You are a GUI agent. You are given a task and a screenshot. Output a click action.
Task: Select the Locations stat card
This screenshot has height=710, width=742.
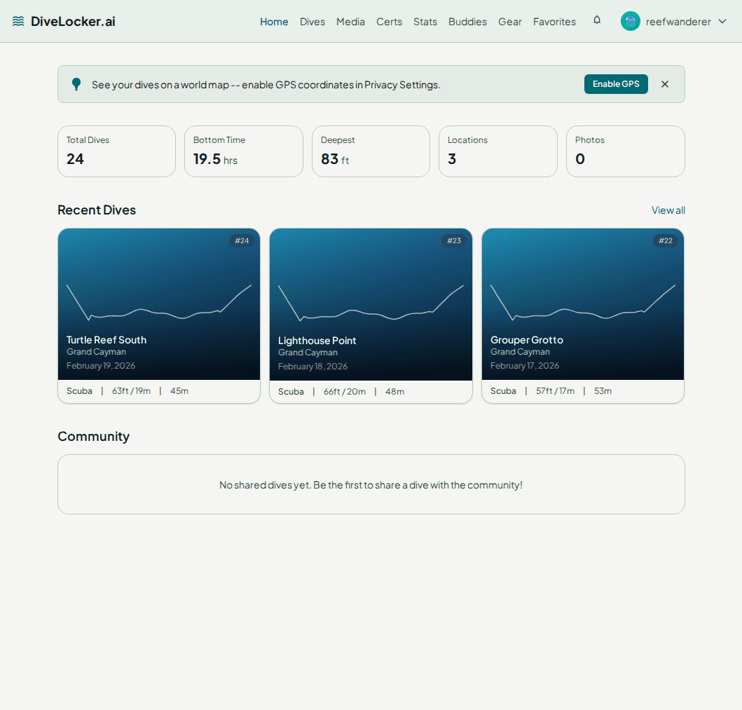click(498, 151)
